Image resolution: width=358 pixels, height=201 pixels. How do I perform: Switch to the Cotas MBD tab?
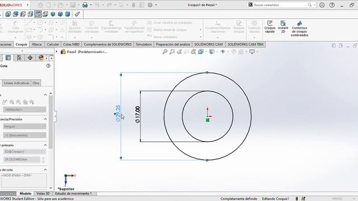pos(71,45)
